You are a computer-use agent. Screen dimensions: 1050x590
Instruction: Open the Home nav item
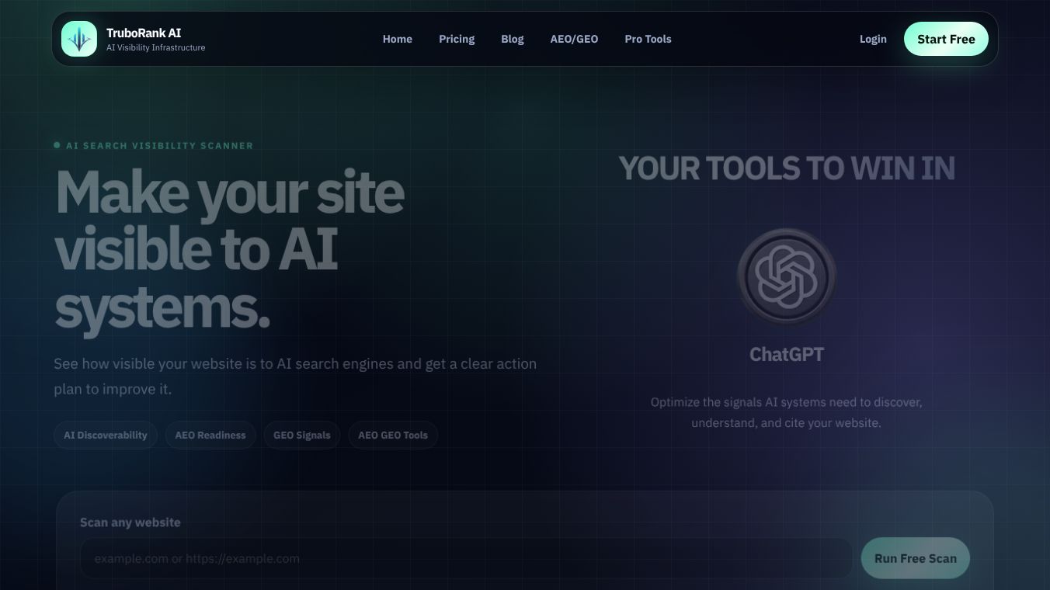click(398, 39)
